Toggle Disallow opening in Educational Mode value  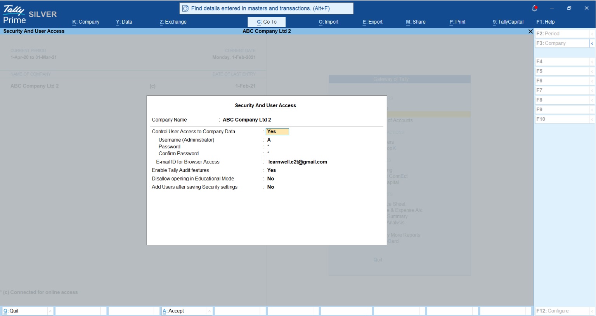271,179
